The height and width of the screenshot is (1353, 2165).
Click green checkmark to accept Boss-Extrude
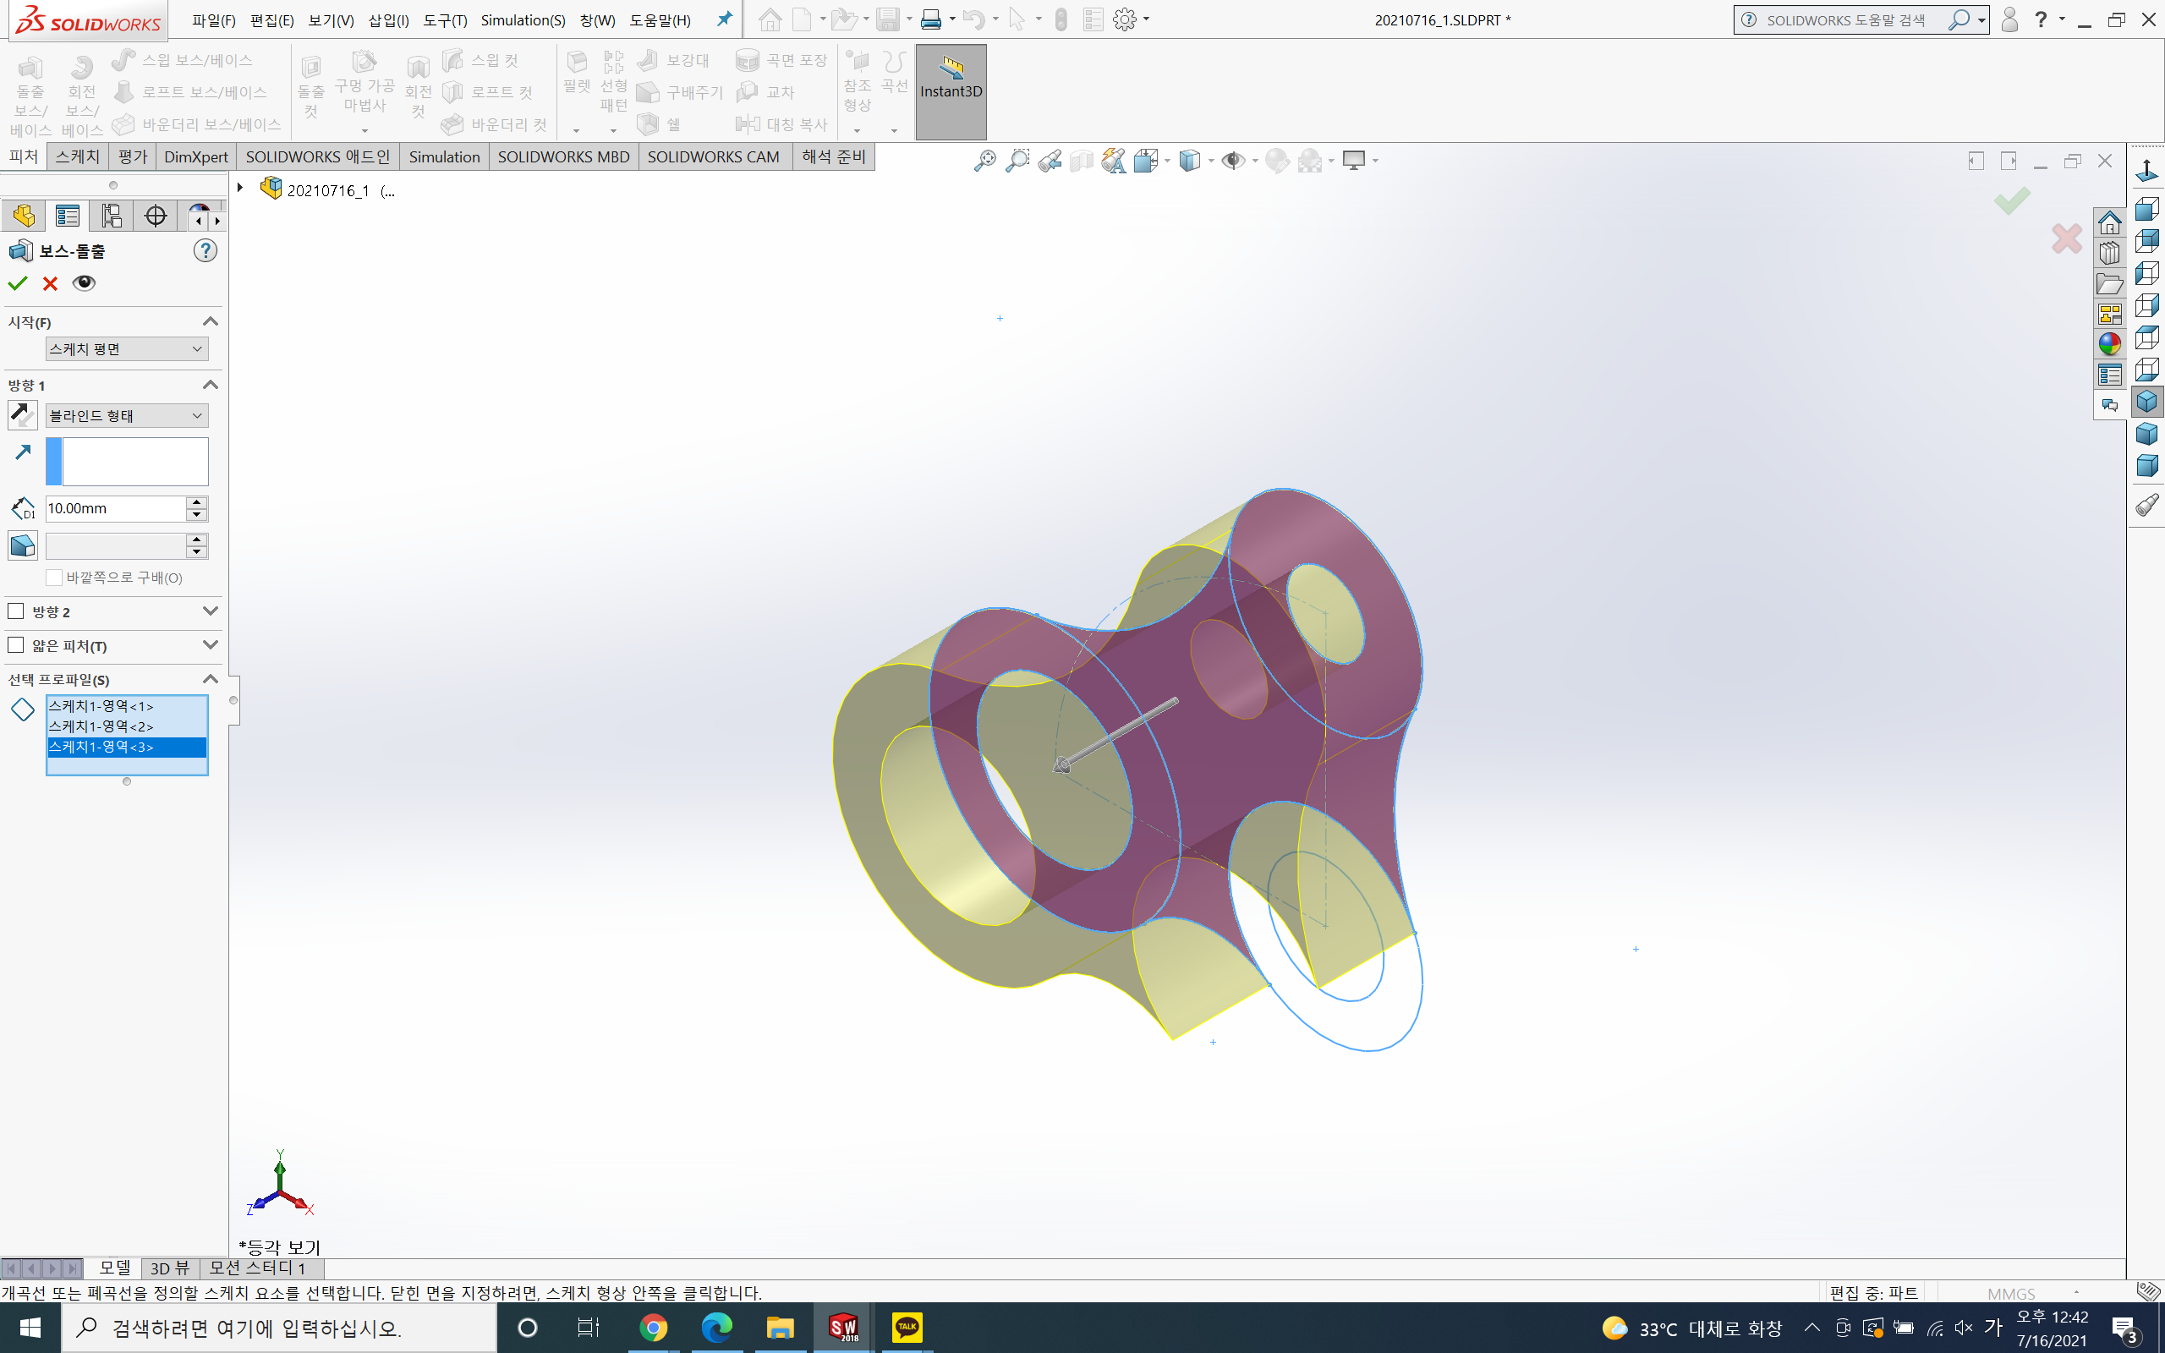coord(17,283)
